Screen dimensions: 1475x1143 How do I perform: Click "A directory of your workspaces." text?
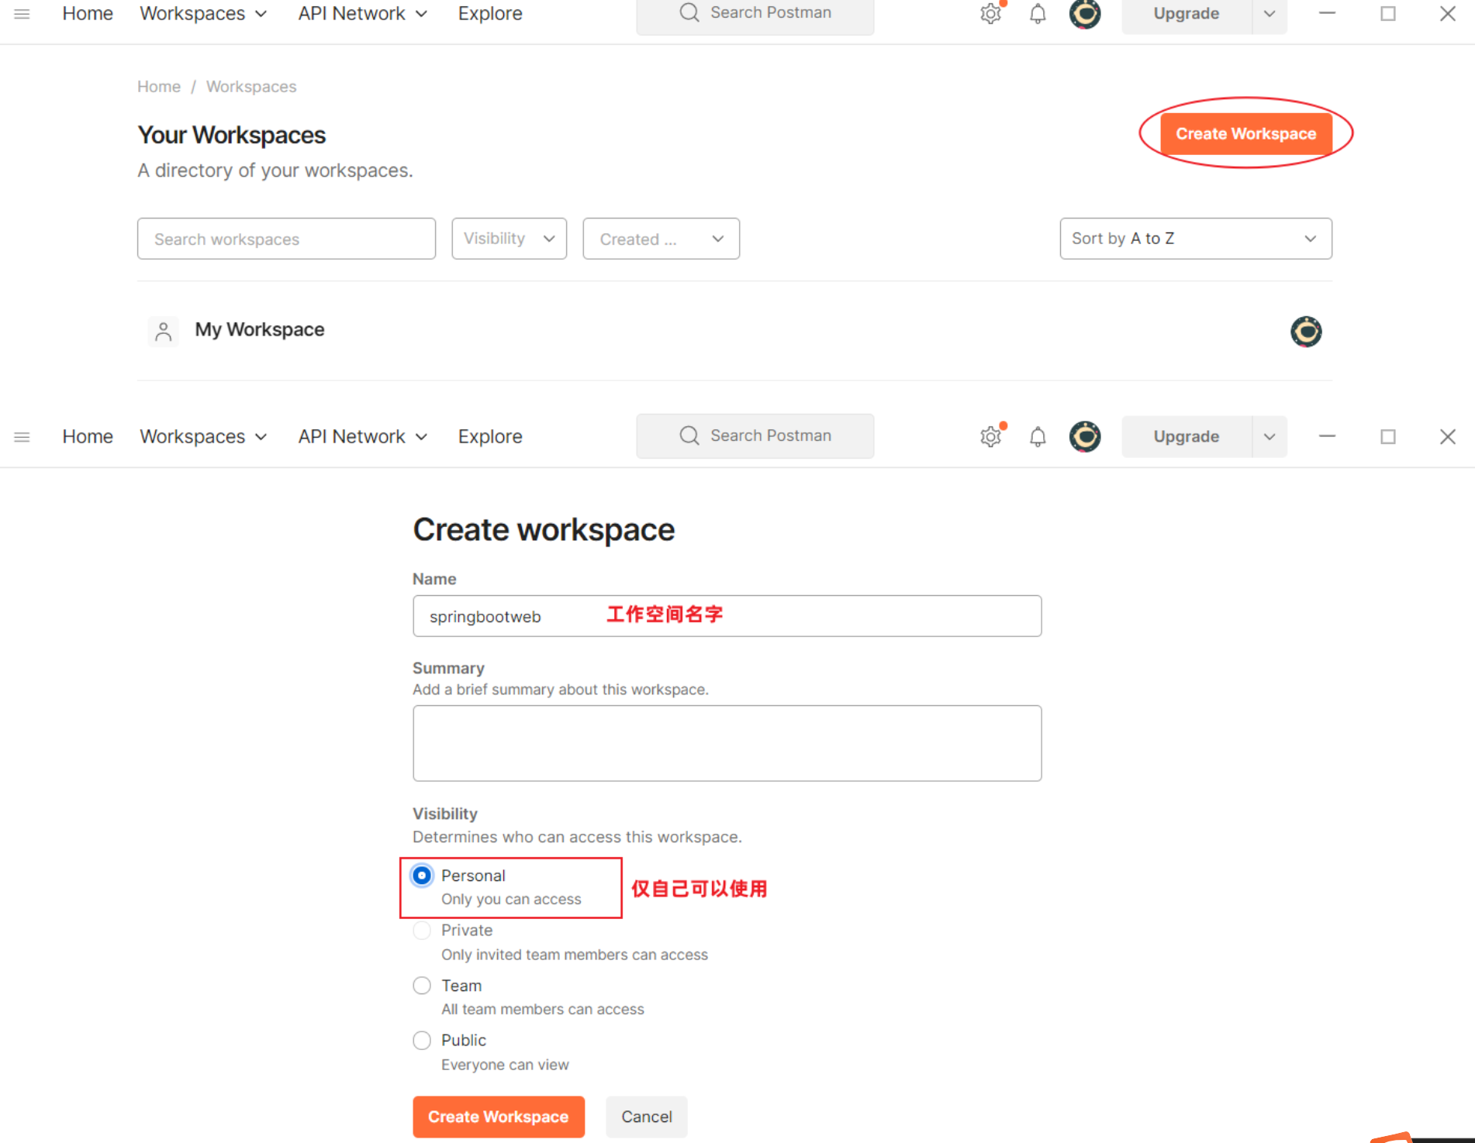[275, 170]
